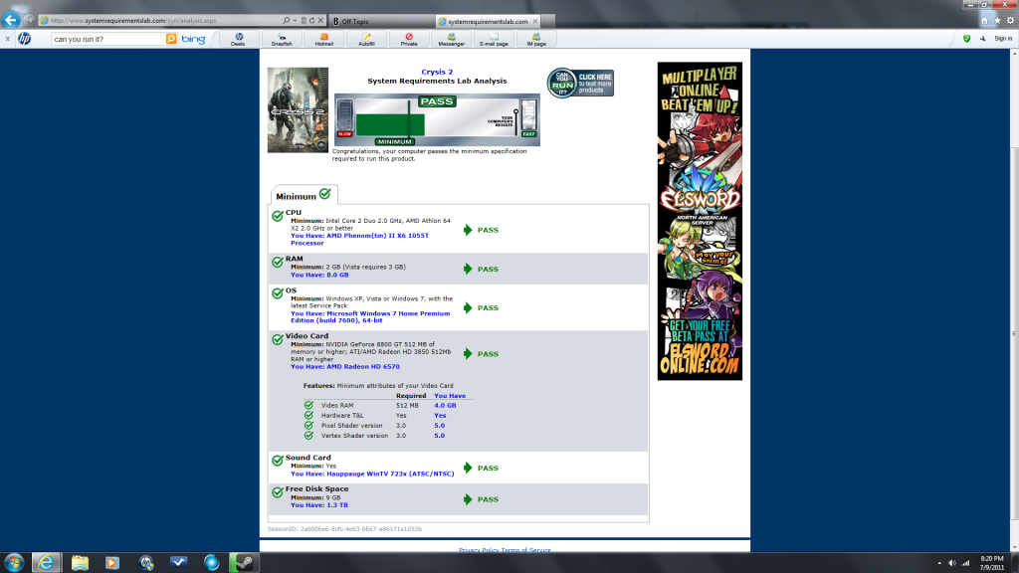Click Can You Run It more products button
Viewport: 1019px width, 573px height.
pyautogui.click(x=580, y=84)
